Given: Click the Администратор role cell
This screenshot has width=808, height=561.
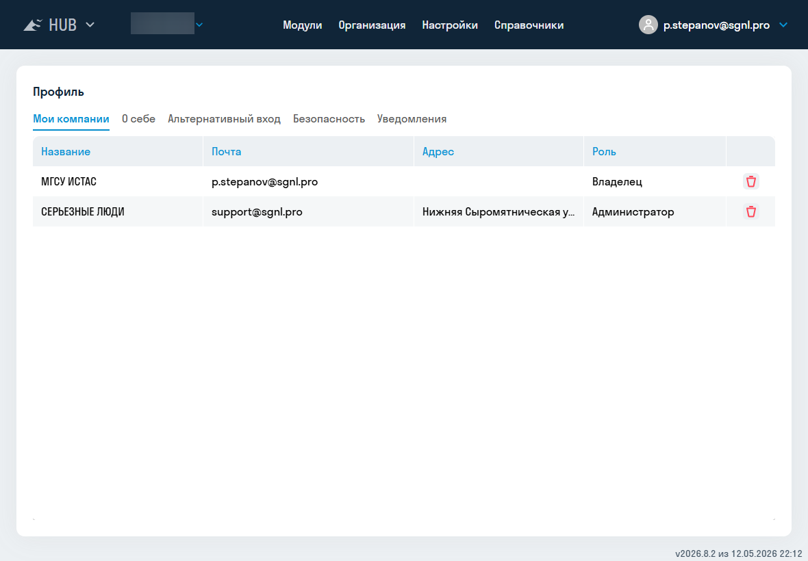Looking at the screenshot, I should 655,211.
